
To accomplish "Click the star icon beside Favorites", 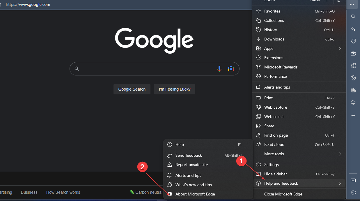I will click(258, 11).
